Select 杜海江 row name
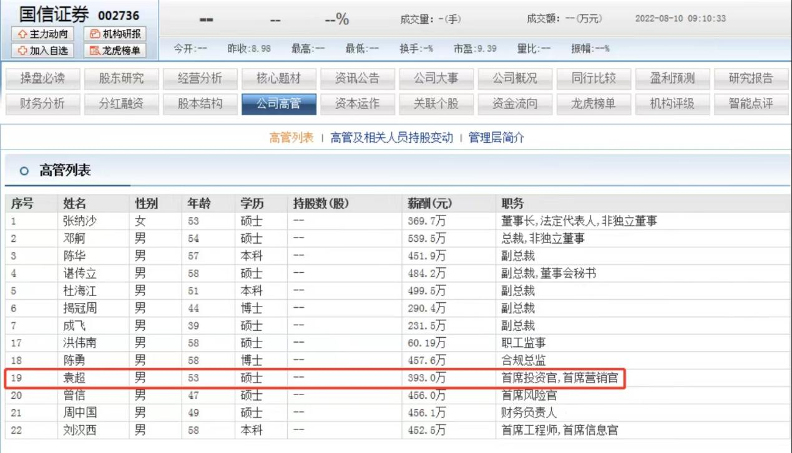 tap(80, 291)
